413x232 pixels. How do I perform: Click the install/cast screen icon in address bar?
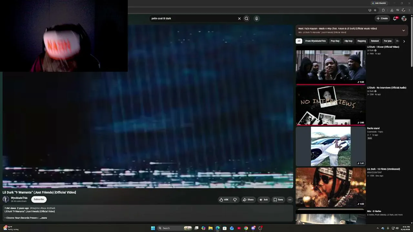pos(370,10)
